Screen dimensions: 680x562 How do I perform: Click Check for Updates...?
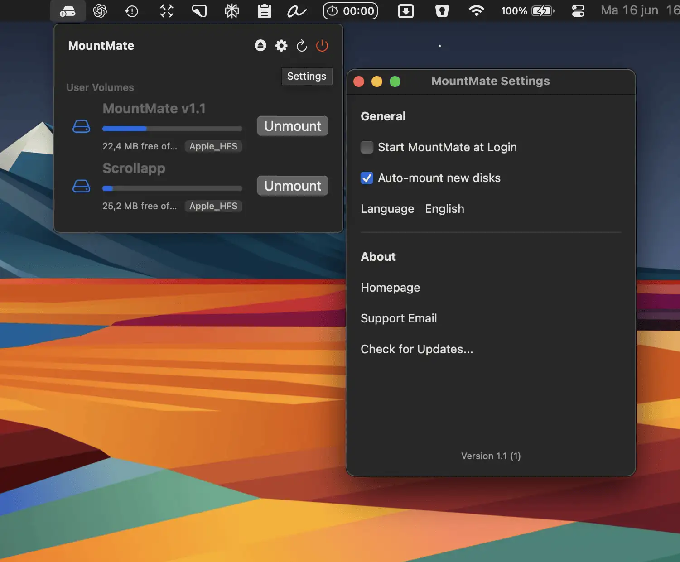[x=417, y=349]
